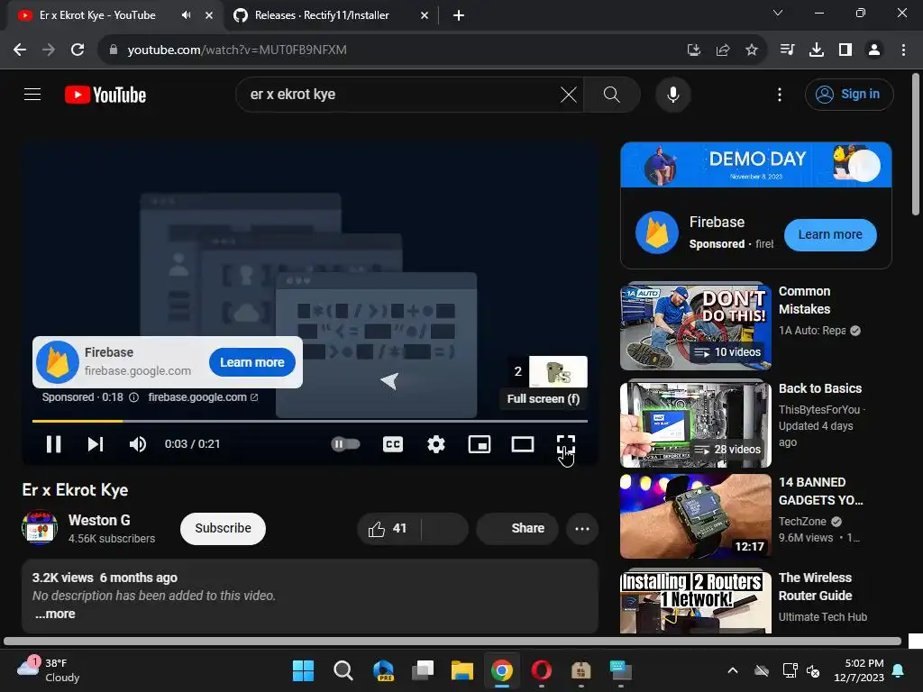This screenshot has height=692, width=923.
Task: Open the Back to Basics playlist thumbnail
Action: [696, 424]
